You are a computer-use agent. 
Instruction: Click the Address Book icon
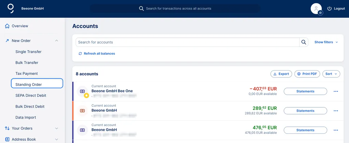(x=7, y=139)
